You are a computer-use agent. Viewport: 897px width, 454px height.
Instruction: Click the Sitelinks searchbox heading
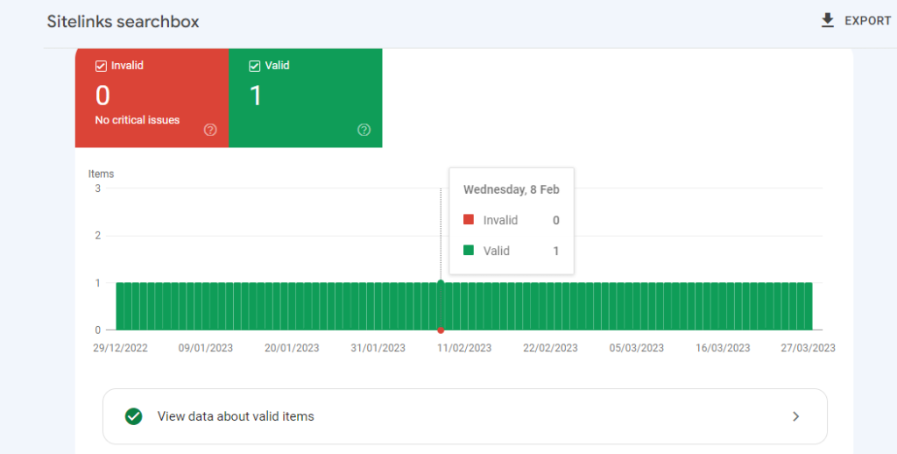coord(123,22)
